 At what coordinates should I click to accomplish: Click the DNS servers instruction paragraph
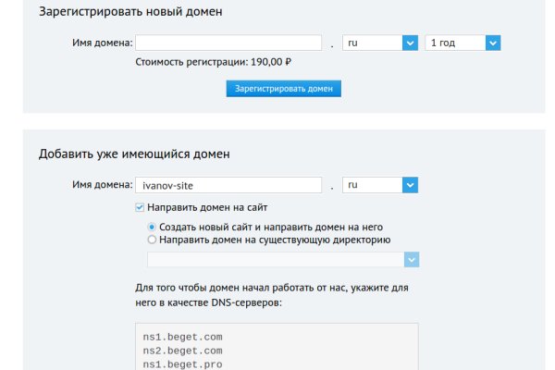point(271,295)
